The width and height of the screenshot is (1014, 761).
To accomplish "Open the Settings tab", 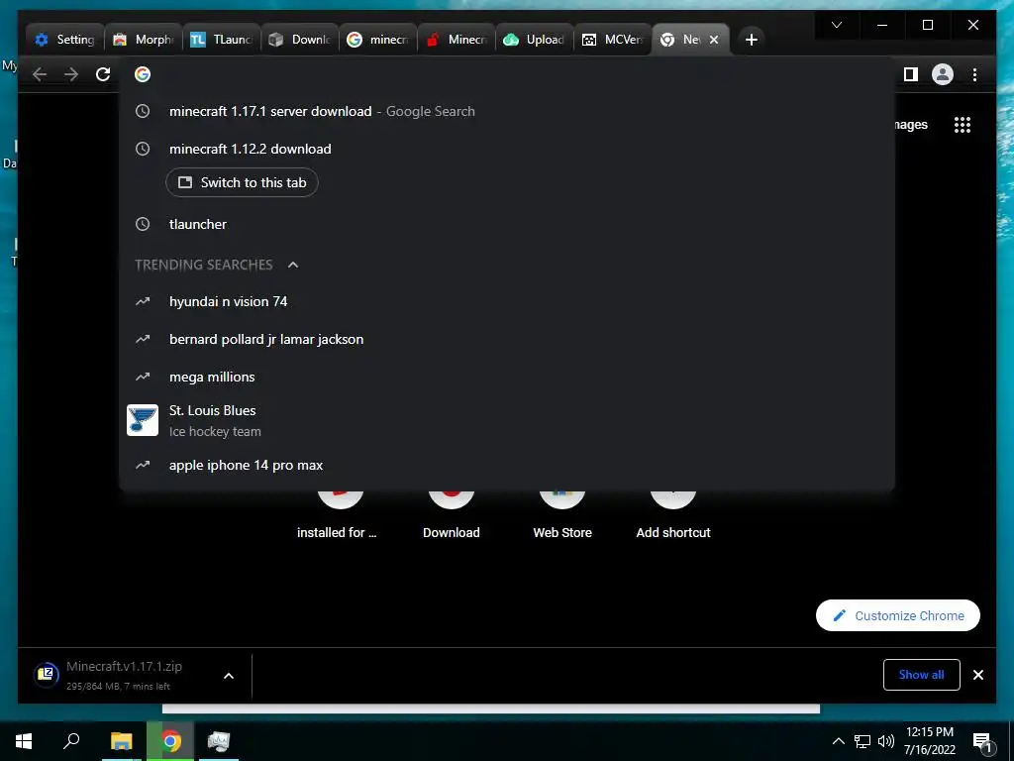I will [x=64, y=40].
